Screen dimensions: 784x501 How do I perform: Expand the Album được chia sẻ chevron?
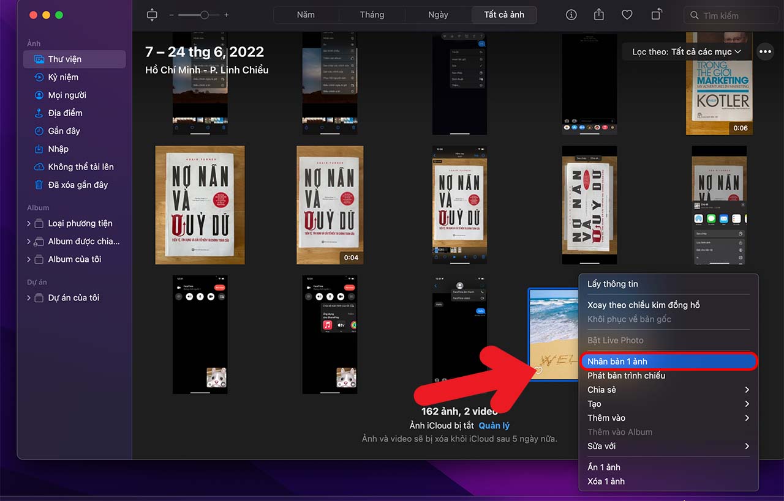[x=29, y=242]
